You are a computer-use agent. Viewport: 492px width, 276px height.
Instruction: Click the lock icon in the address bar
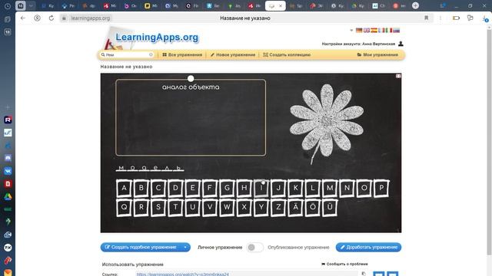64,18
